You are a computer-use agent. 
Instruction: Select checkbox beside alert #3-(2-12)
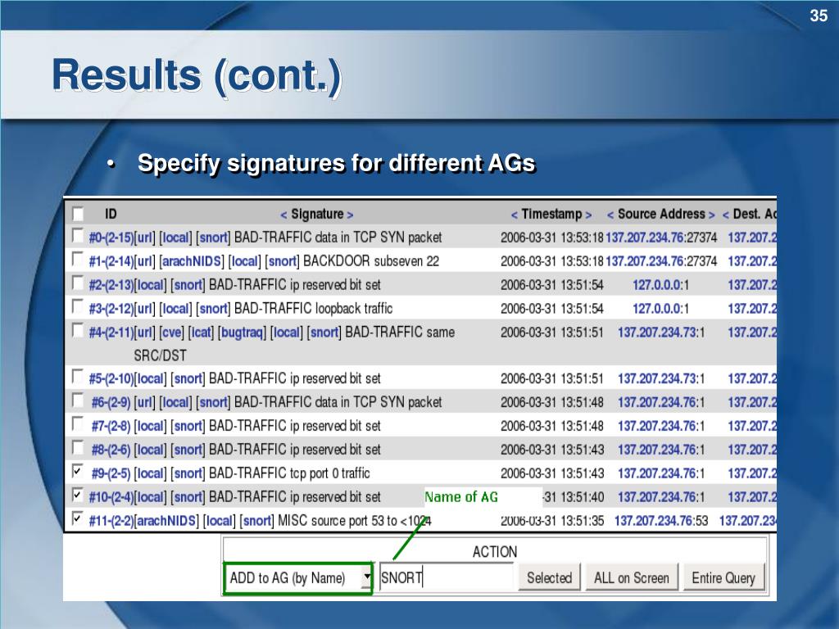[78, 306]
